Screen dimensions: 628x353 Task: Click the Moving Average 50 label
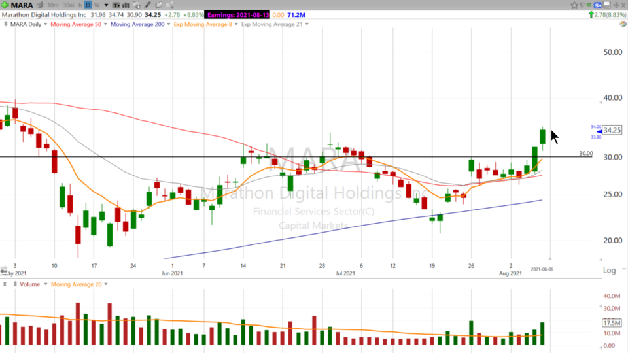coord(76,24)
